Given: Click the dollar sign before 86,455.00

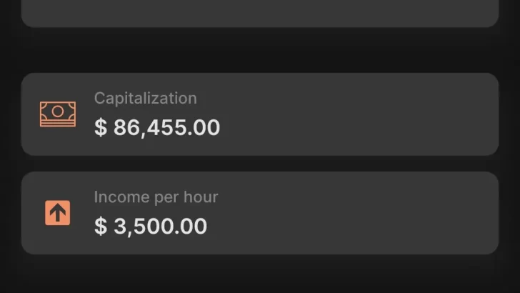Looking at the screenshot, I should [101, 128].
